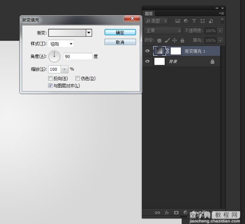Click the 背景 layer thumbnail
This screenshot has width=245, height=224.
(159, 61)
